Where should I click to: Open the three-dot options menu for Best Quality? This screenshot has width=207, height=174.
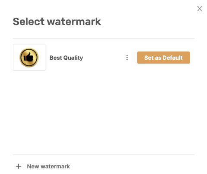pos(127,58)
